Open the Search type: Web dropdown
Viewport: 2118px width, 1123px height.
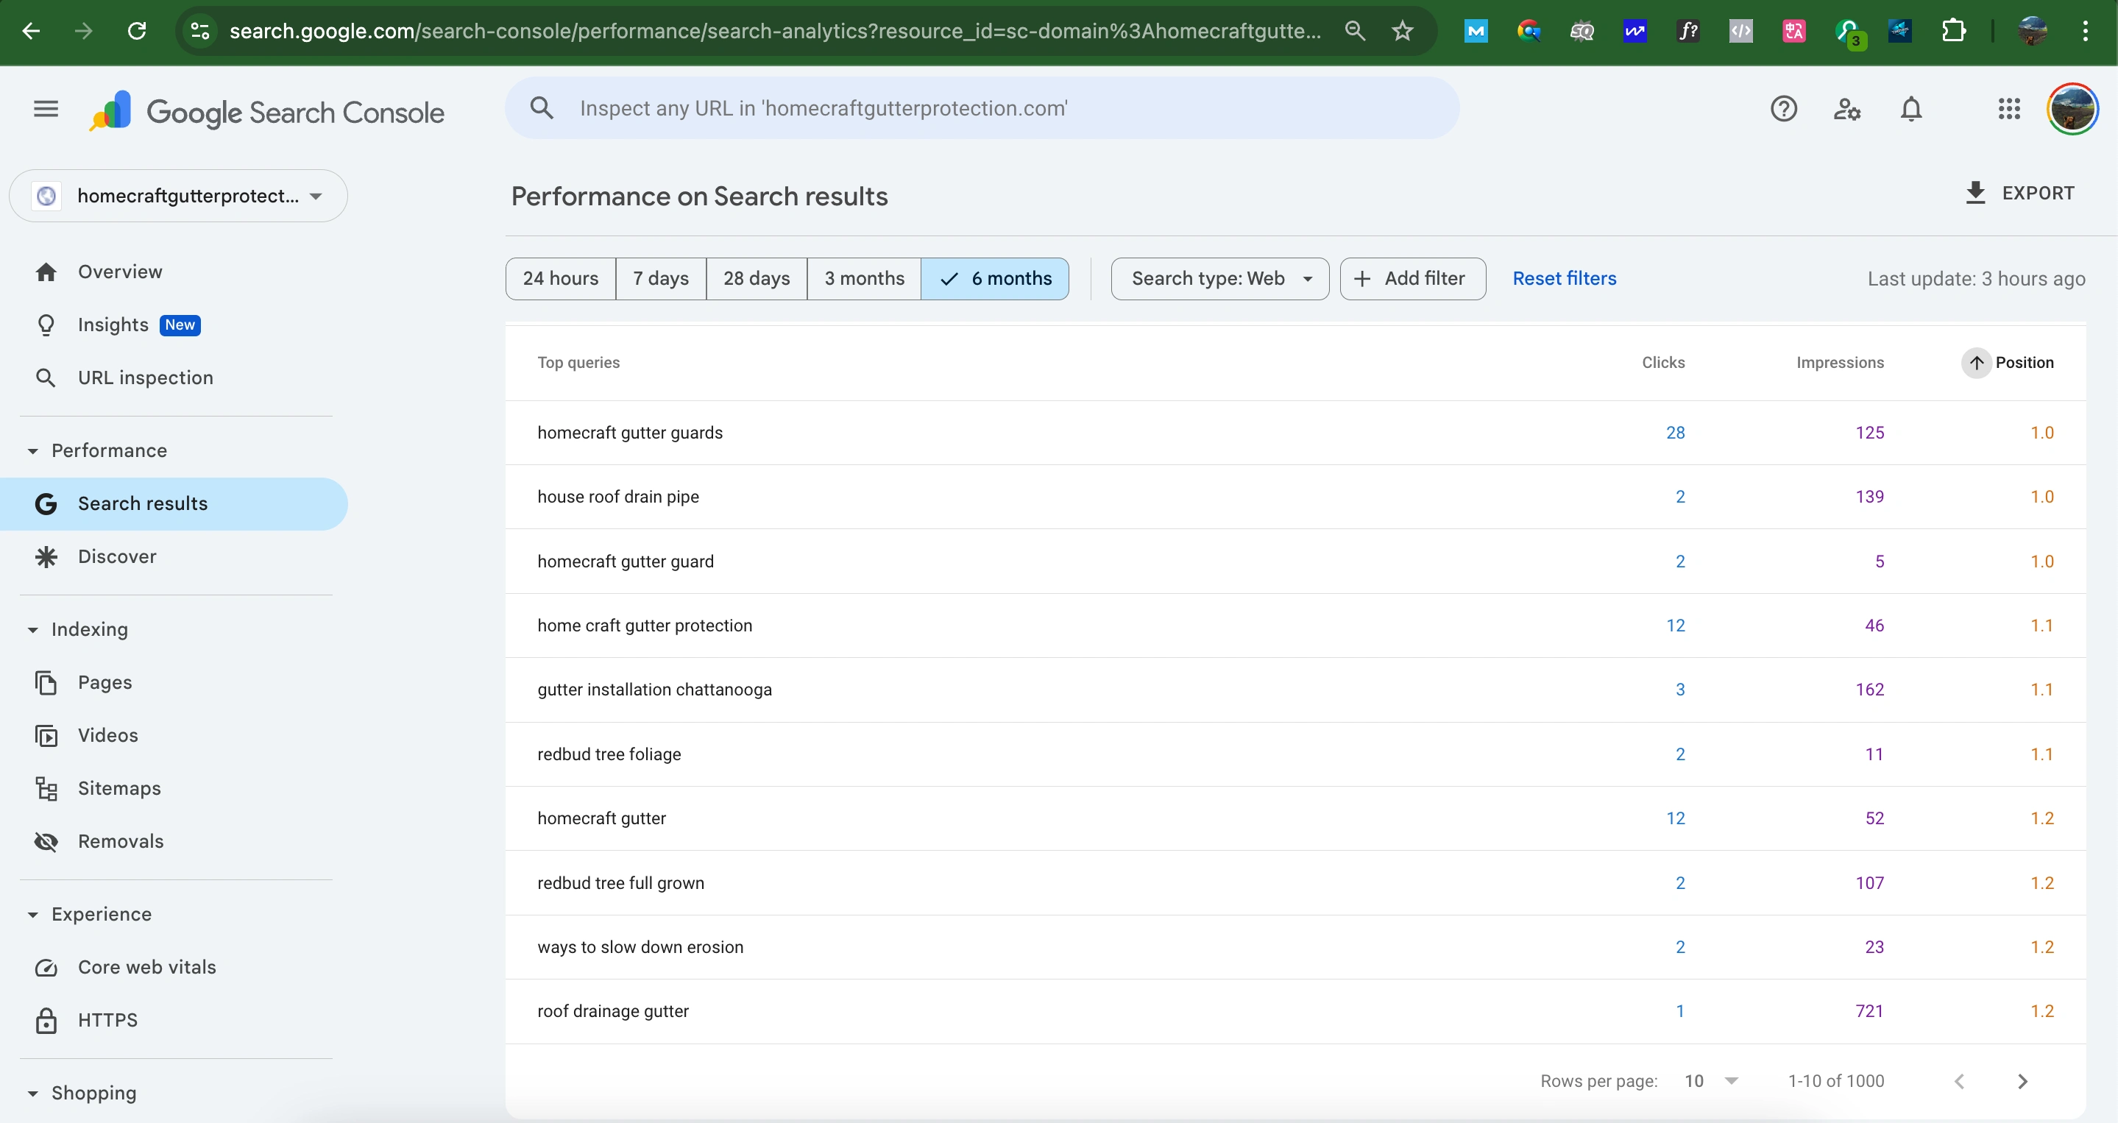(x=1219, y=279)
